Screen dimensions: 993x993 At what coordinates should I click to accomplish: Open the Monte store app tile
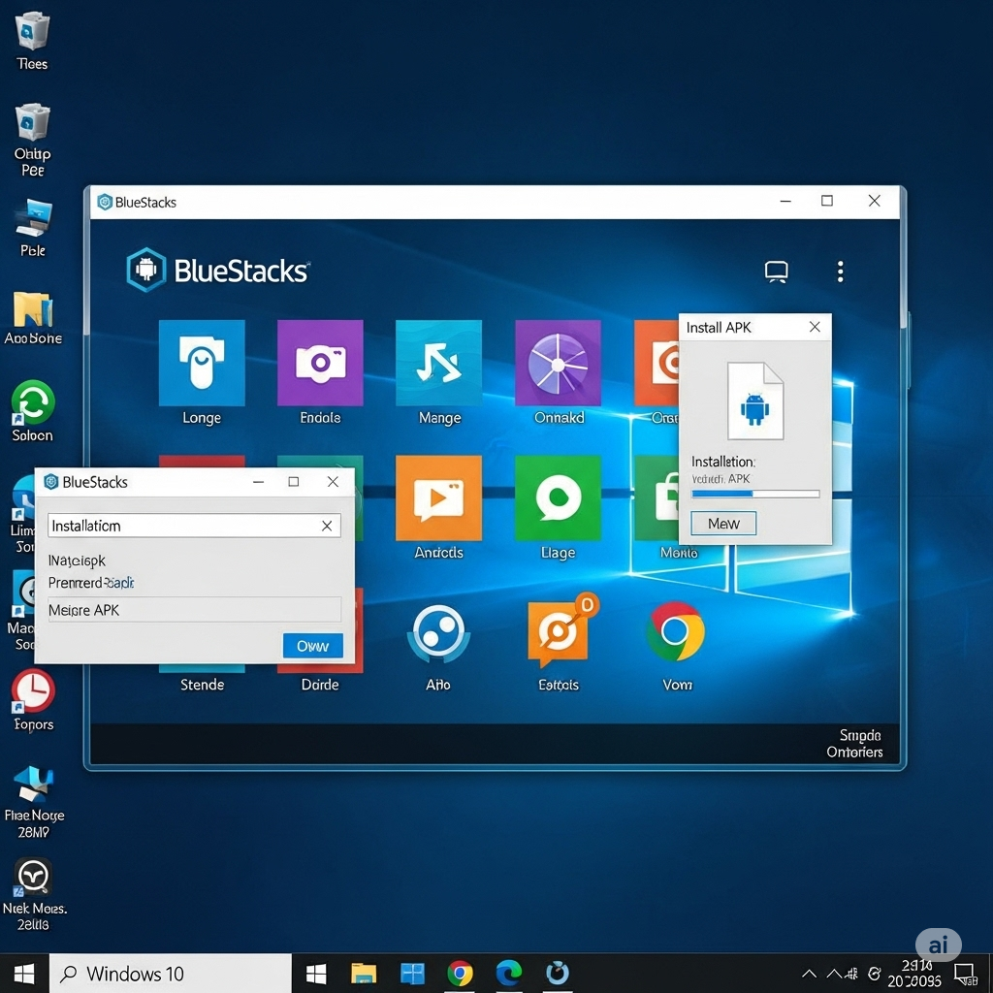[657, 498]
